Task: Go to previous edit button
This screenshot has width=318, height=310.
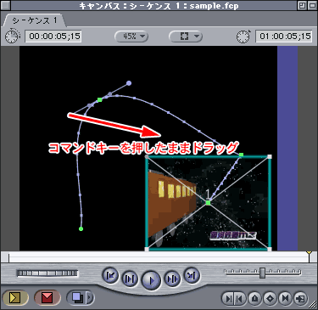Action: pyautogui.click(x=110, y=275)
